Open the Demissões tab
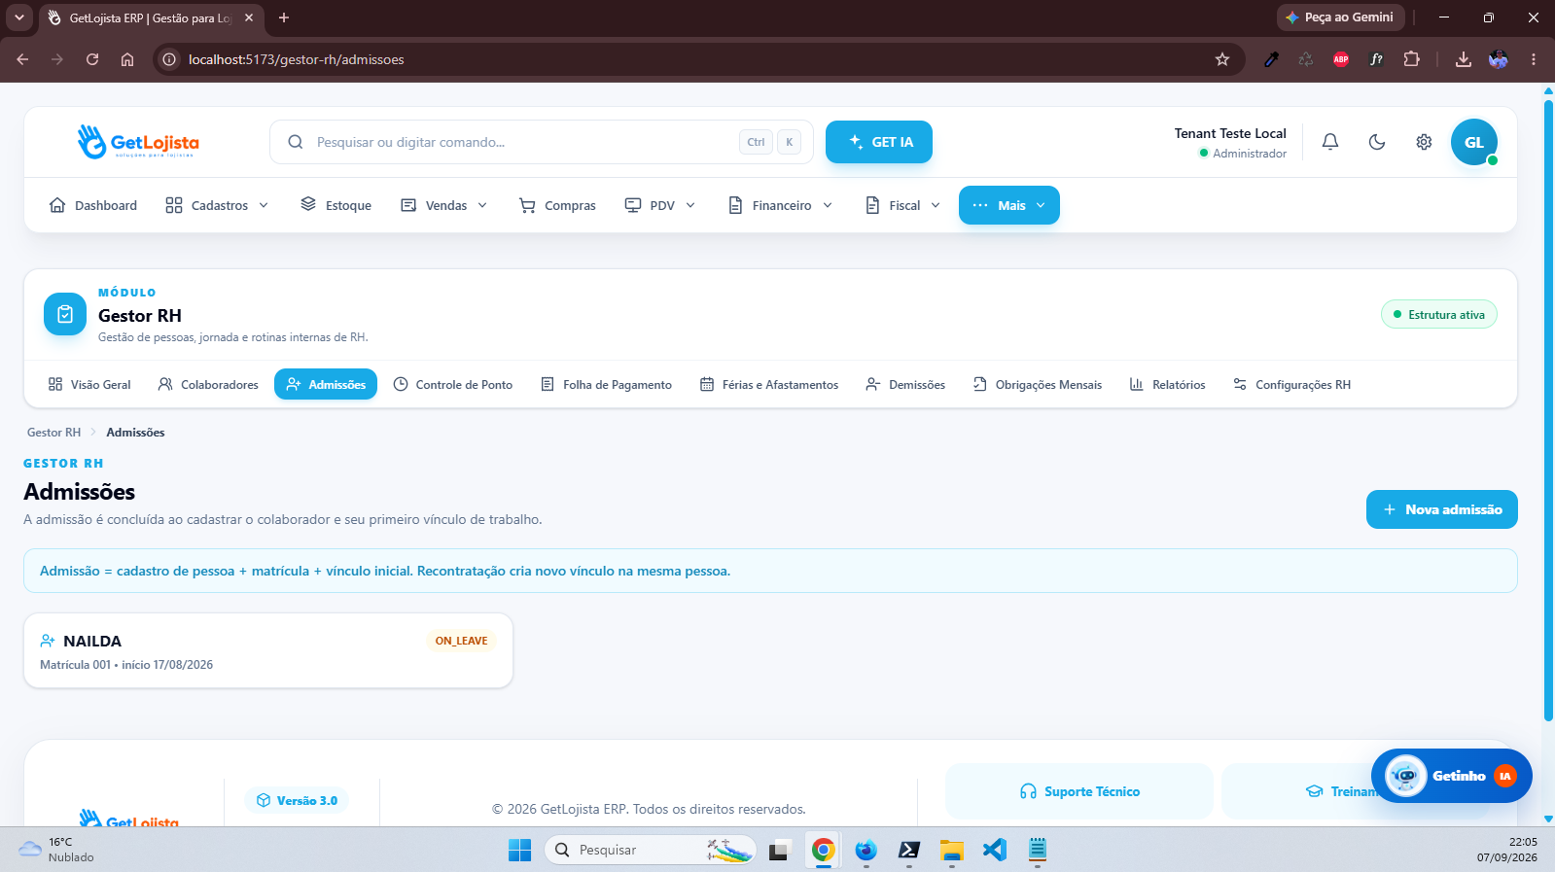This screenshot has height=872, width=1555. (905, 385)
